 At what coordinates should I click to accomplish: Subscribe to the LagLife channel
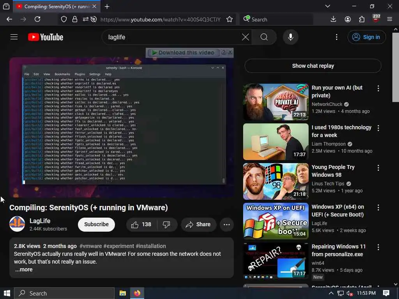pos(97,225)
